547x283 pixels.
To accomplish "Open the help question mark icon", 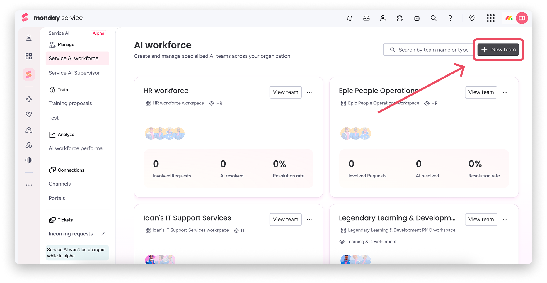I will point(450,18).
